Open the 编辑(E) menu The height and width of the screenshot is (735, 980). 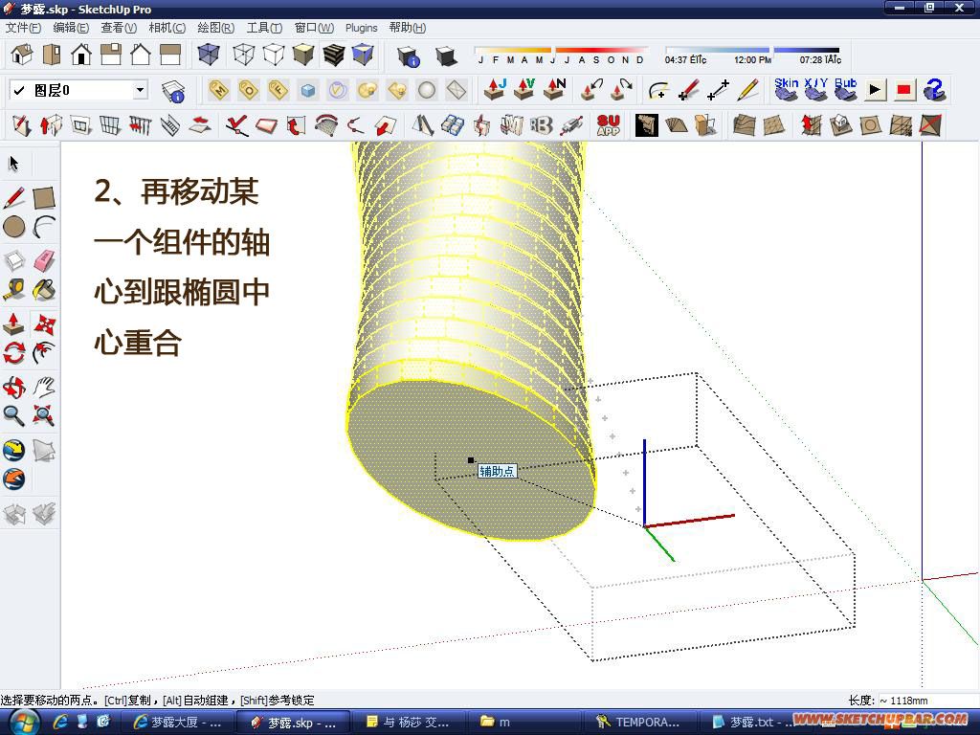point(71,28)
